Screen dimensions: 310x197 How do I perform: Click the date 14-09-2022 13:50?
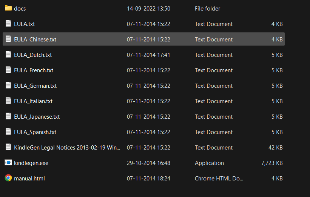coord(148,9)
